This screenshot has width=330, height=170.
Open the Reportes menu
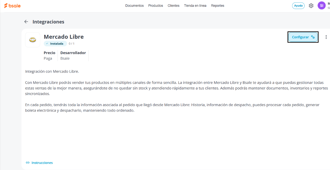pyautogui.click(x=218, y=6)
